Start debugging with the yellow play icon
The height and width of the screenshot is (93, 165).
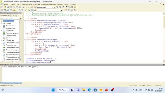(x=14, y=10)
